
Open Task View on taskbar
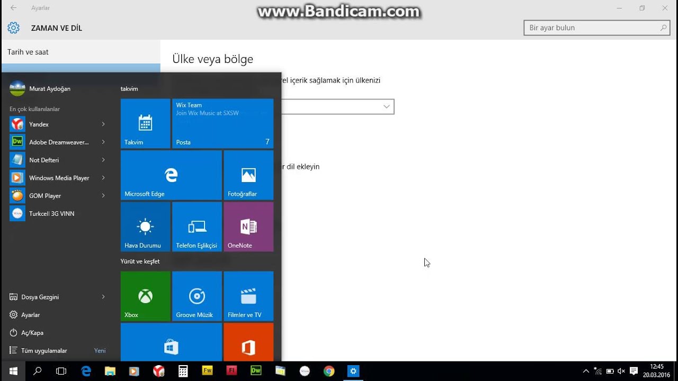click(61, 371)
